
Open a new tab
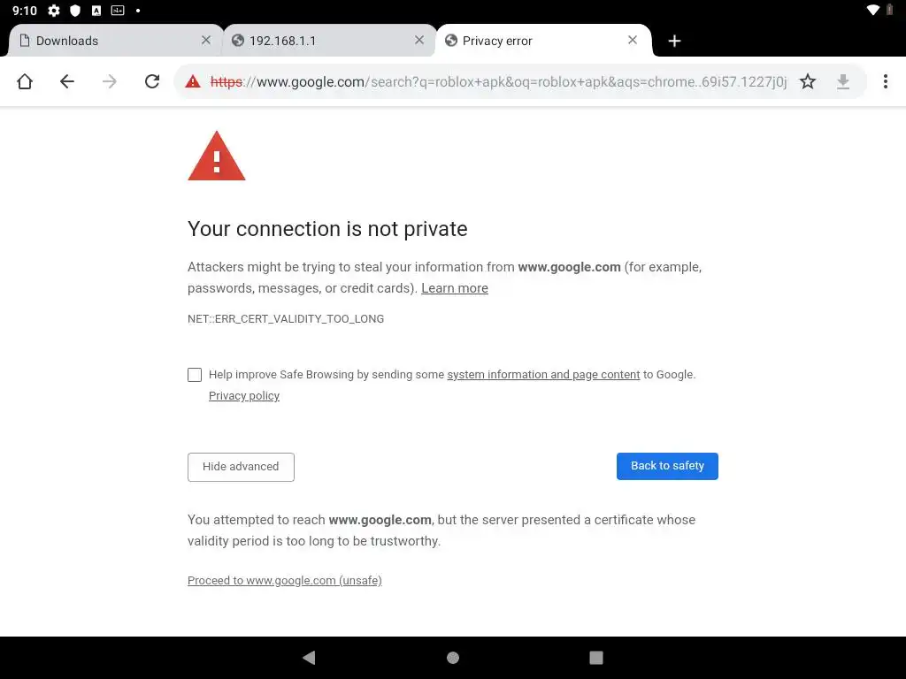674,41
